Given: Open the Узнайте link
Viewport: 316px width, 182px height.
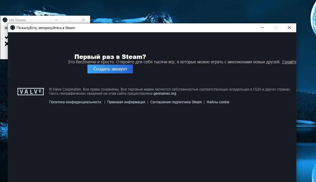Looking at the screenshot, I should click(289, 62).
